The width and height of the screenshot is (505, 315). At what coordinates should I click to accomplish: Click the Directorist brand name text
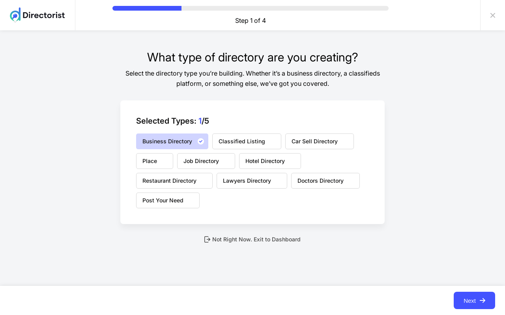pos(43,15)
